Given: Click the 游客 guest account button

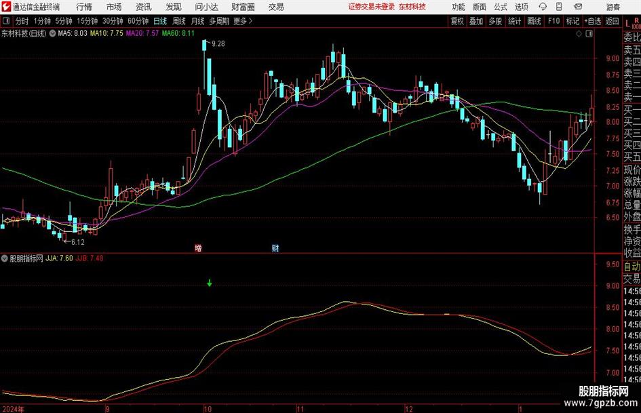Looking at the screenshot, I should [x=613, y=7].
